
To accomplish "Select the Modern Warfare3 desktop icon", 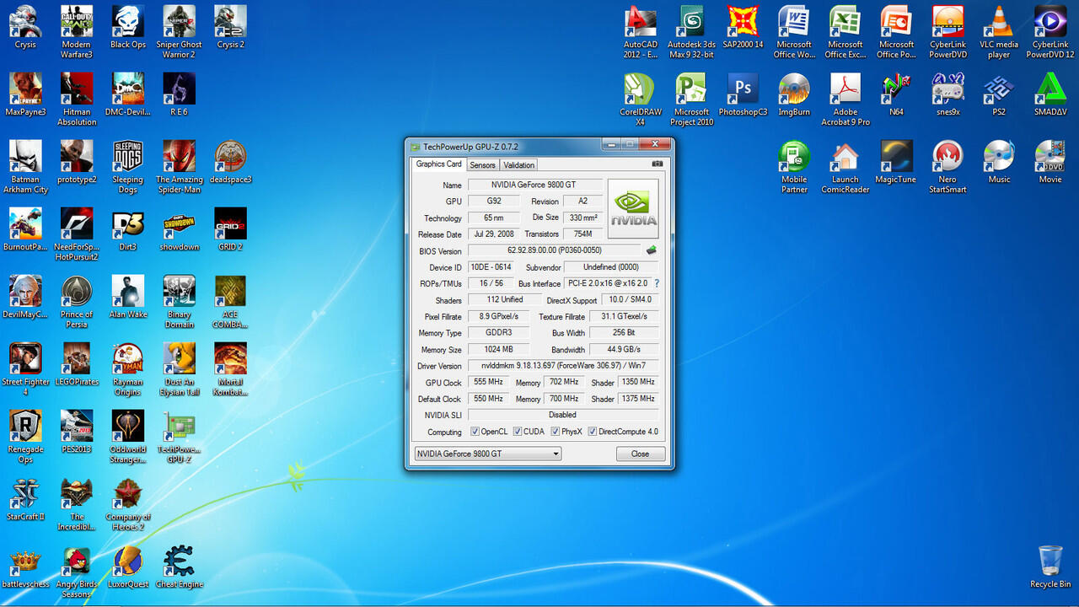I will pos(77,32).
